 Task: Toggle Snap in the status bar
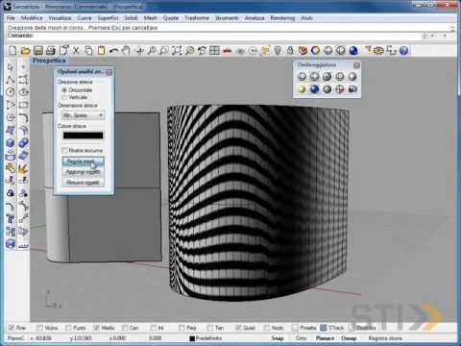[x=278, y=338]
